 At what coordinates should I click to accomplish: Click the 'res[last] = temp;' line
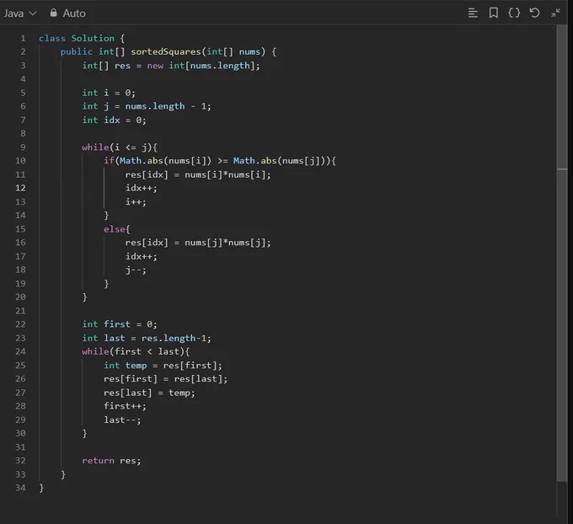[x=149, y=393]
